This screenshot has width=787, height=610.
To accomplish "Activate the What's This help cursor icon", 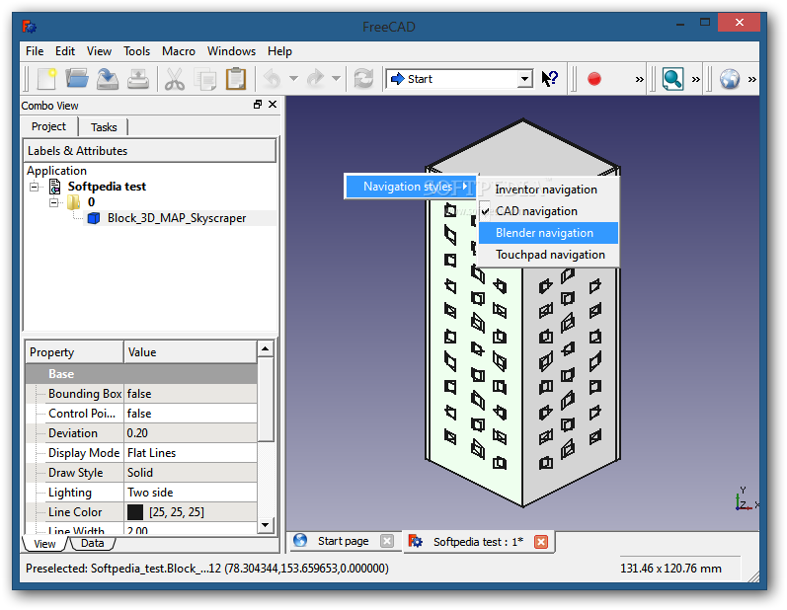I will click(x=550, y=79).
